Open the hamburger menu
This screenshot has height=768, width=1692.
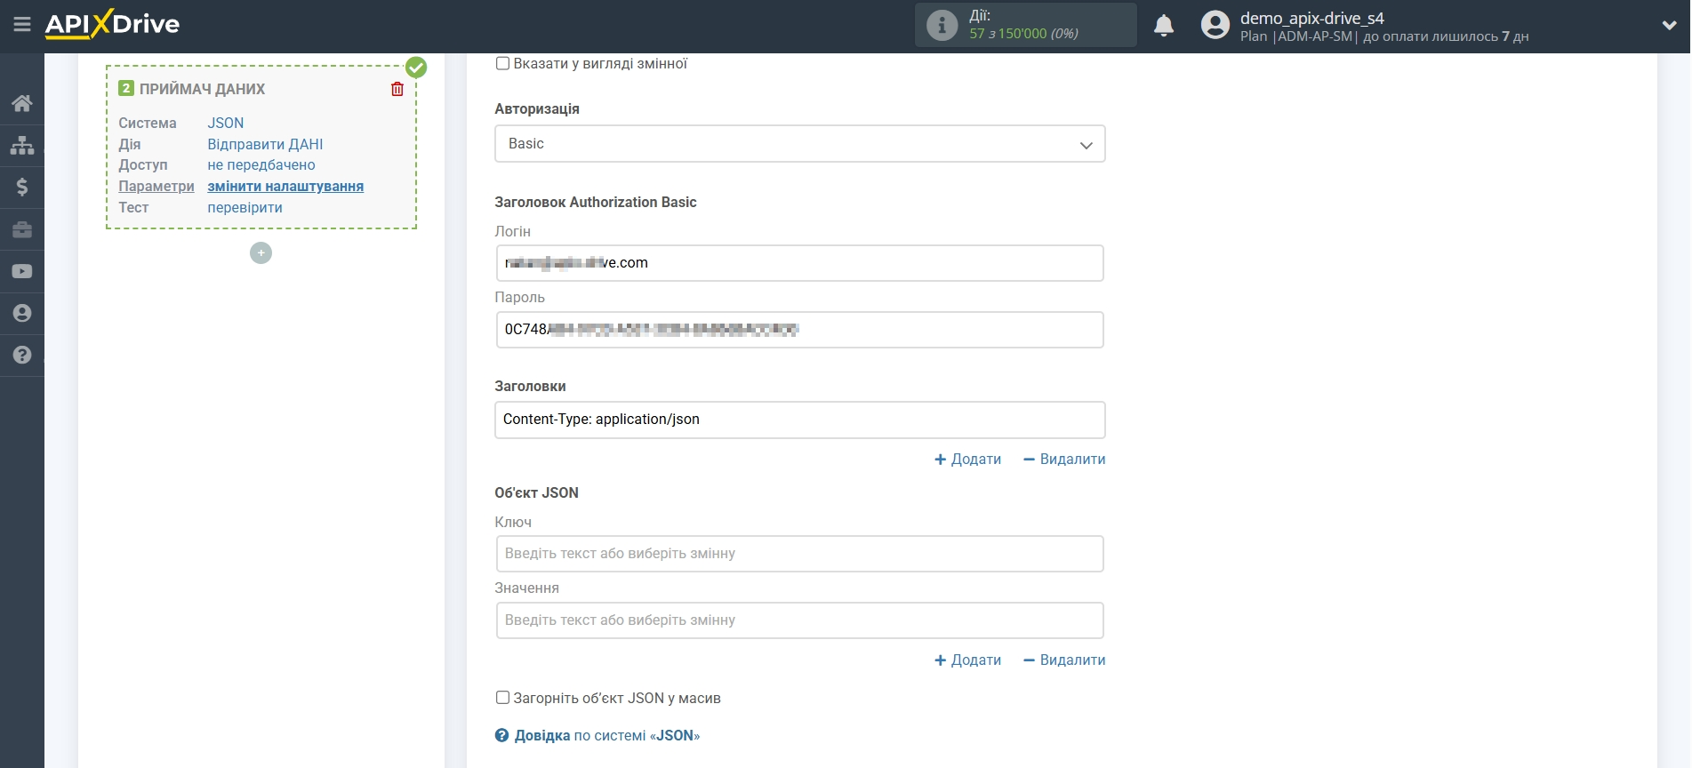point(22,25)
